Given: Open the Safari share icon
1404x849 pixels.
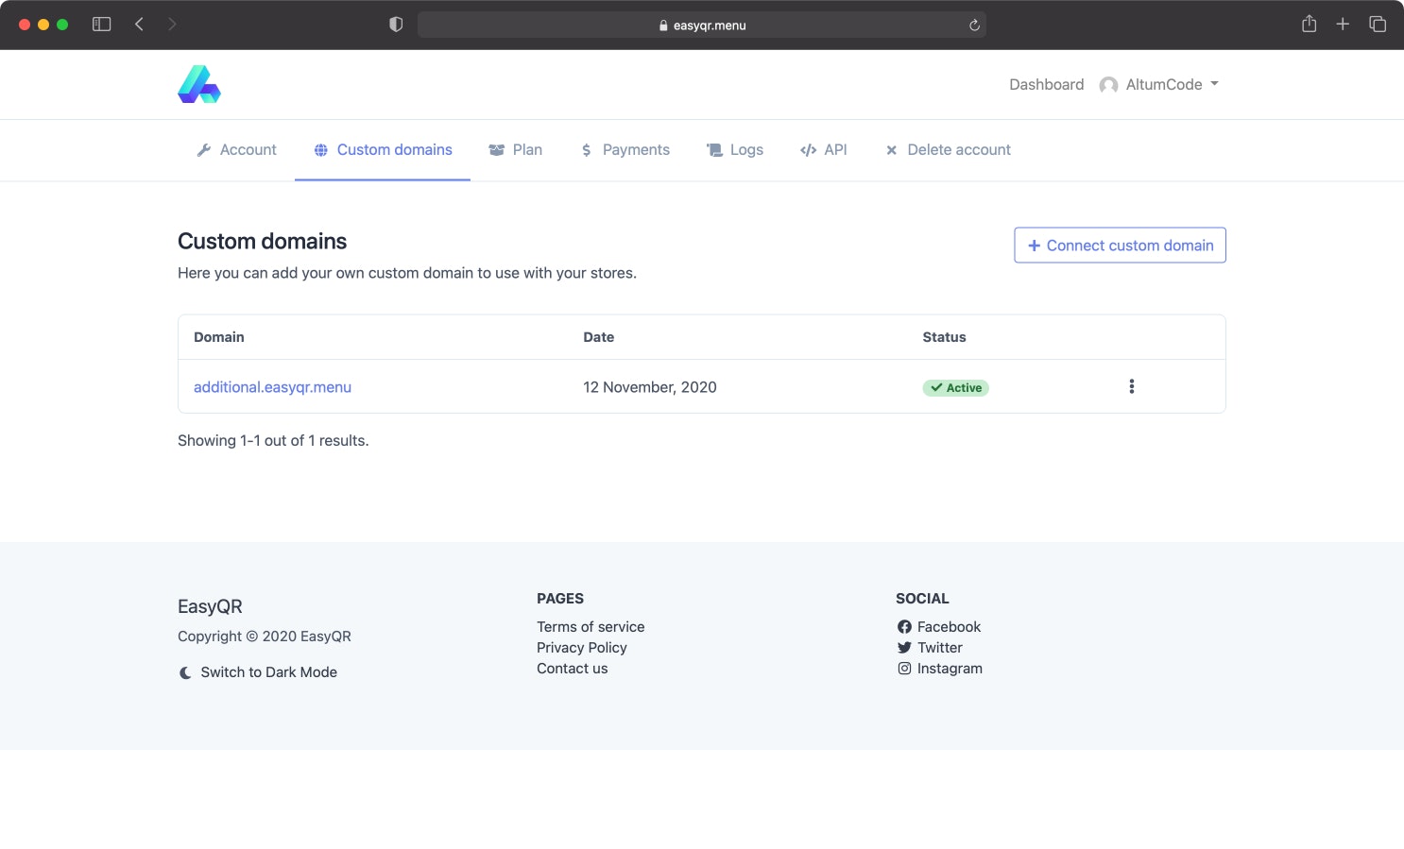Looking at the screenshot, I should (1309, 24).
